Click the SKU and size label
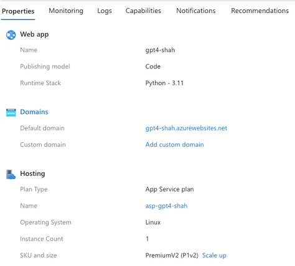Image resolution: width=295 pixels, height=266 pixels. [39, 255]
